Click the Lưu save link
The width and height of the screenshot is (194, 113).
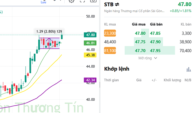coord(43,2)
